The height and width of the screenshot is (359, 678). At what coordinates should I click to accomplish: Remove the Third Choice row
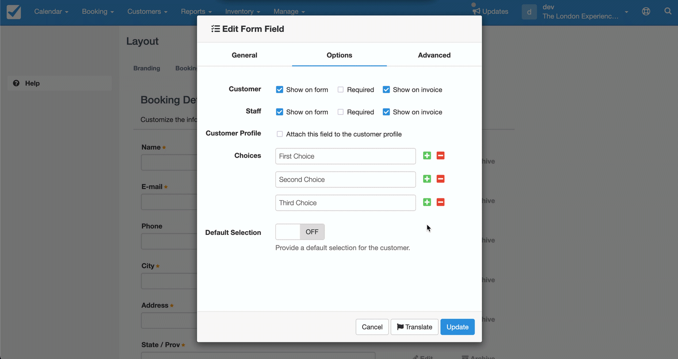pyautogui.click(x=441, y=202)
